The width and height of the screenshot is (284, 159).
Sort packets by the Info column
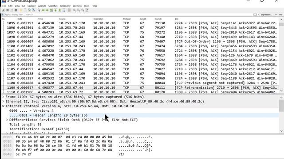tap(177, 19)
